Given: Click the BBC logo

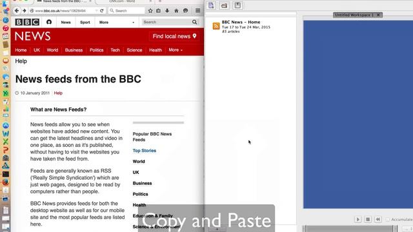Looking at the screenshot, I should (x=27, y=22).
